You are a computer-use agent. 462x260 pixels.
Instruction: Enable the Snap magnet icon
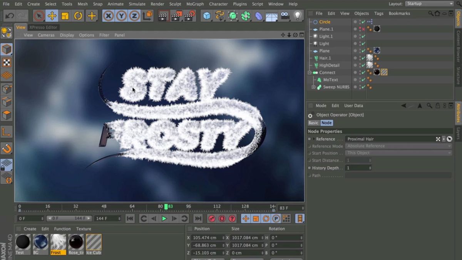tap(7, 148)
